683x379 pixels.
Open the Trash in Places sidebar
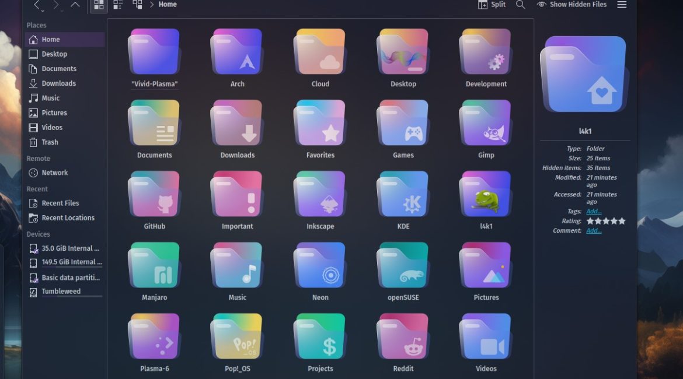pyautogui.click(x=50, y=142)
